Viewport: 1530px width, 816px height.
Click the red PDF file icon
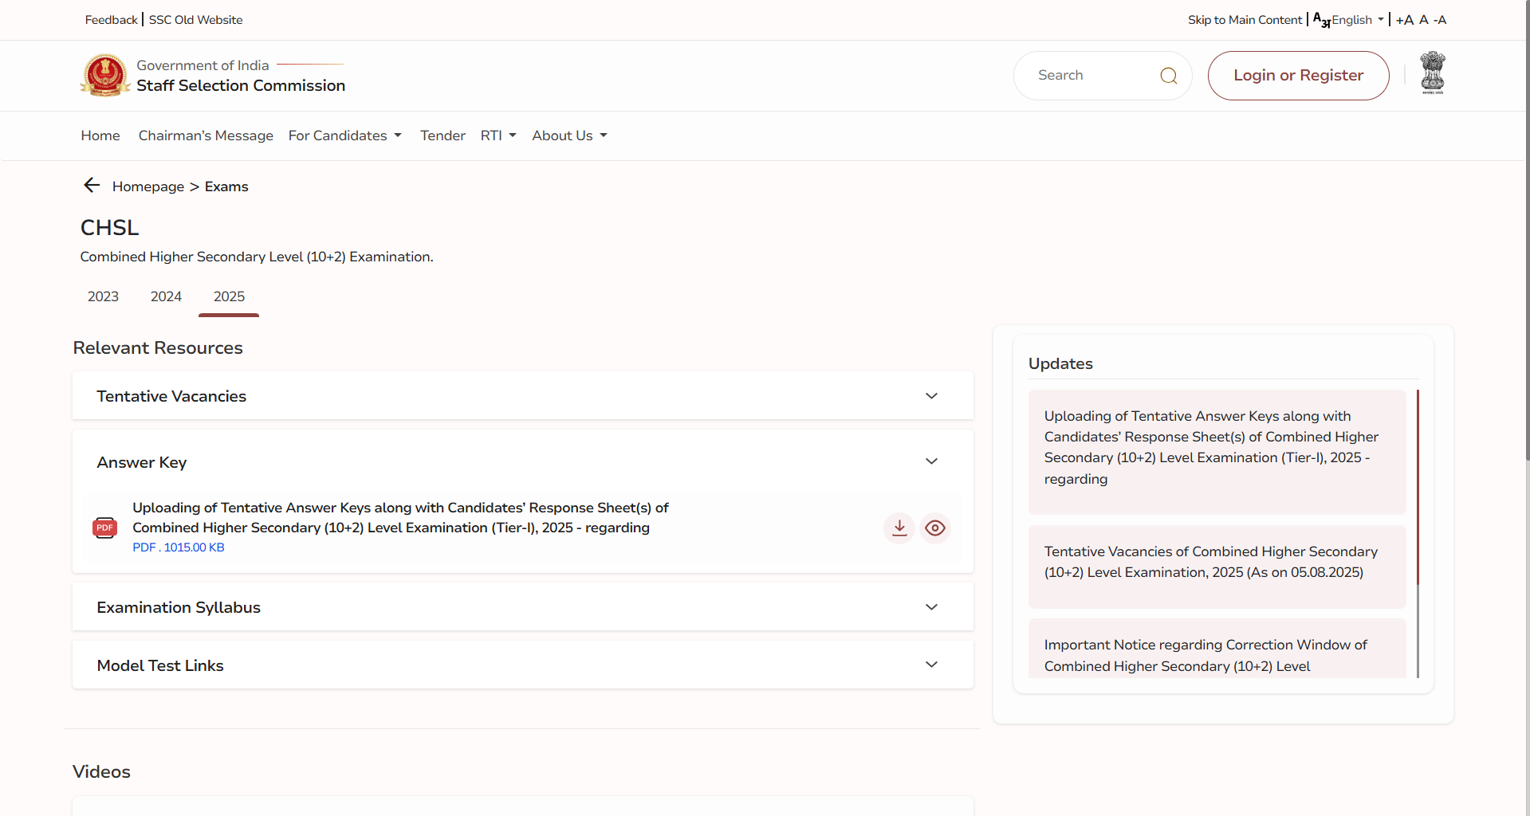pyautogui.click(x=105, y=528)
